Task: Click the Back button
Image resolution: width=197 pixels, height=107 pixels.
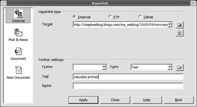Action: click(x=179, y=100)
